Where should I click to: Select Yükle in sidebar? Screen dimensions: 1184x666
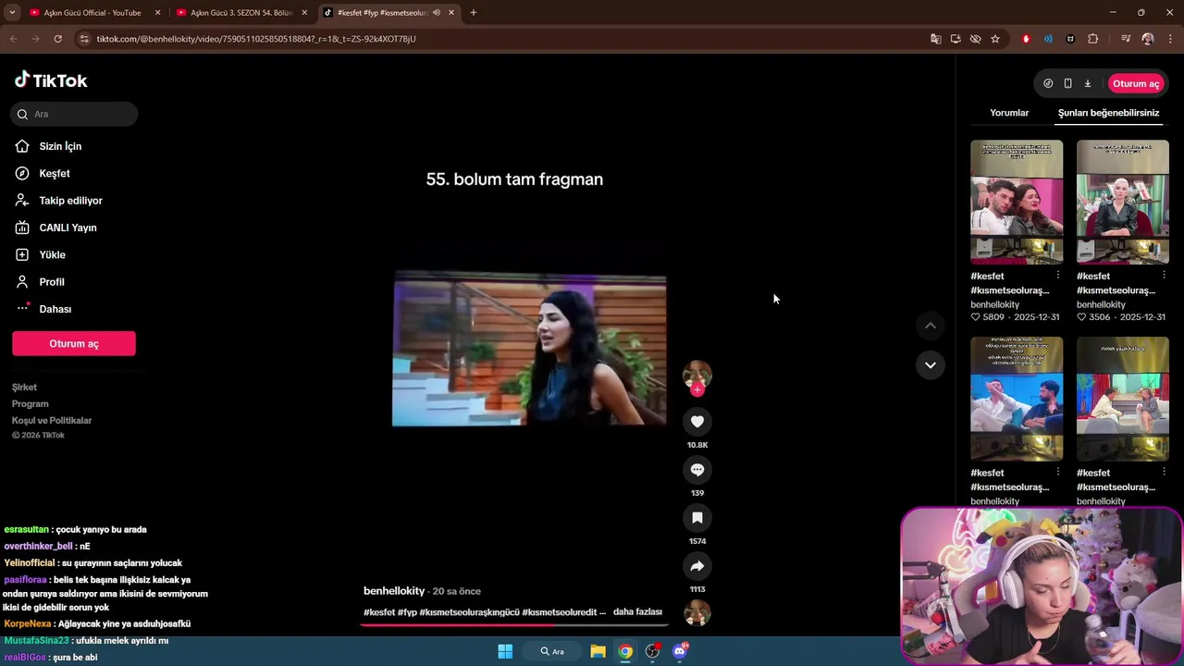coord(52,254)
